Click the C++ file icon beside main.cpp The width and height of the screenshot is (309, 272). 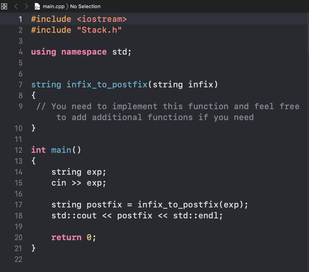(37, 6)
